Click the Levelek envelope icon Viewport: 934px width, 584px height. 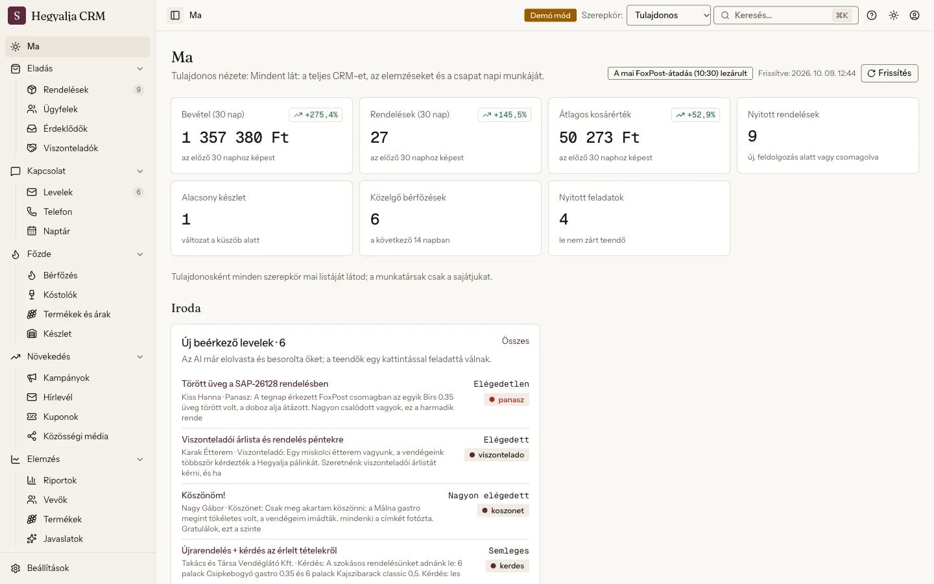(x=32, y=192)
